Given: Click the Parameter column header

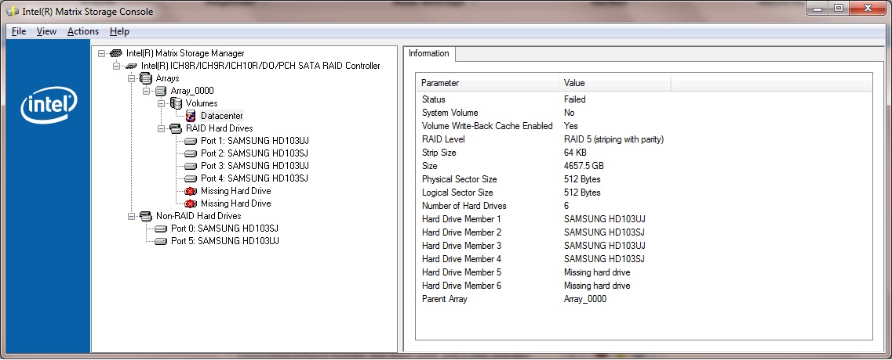Looking at the screenshot, I should 487,83.
